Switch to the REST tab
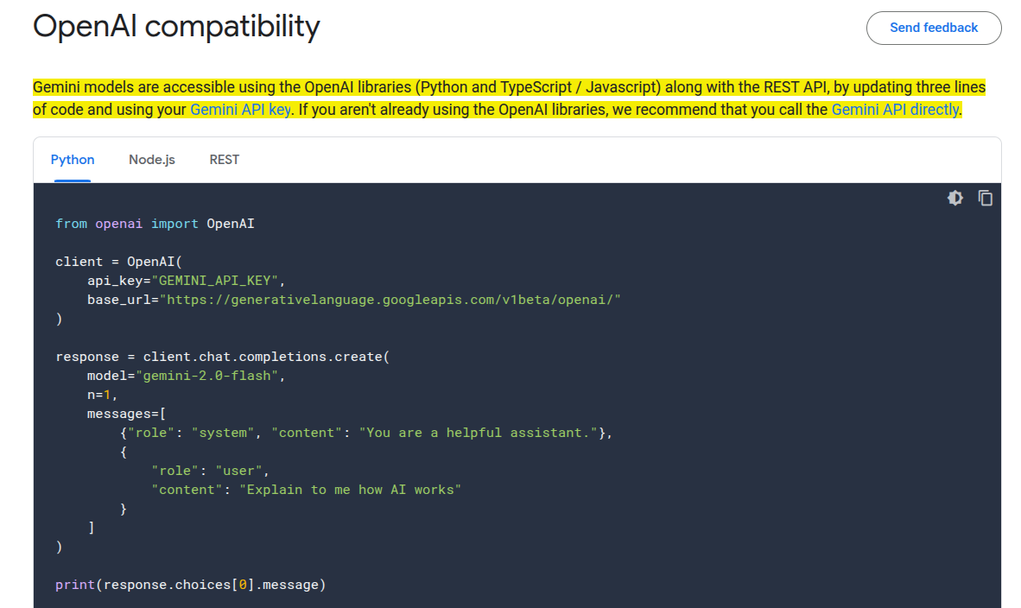 pyautogui.click(x=224, y=160)
